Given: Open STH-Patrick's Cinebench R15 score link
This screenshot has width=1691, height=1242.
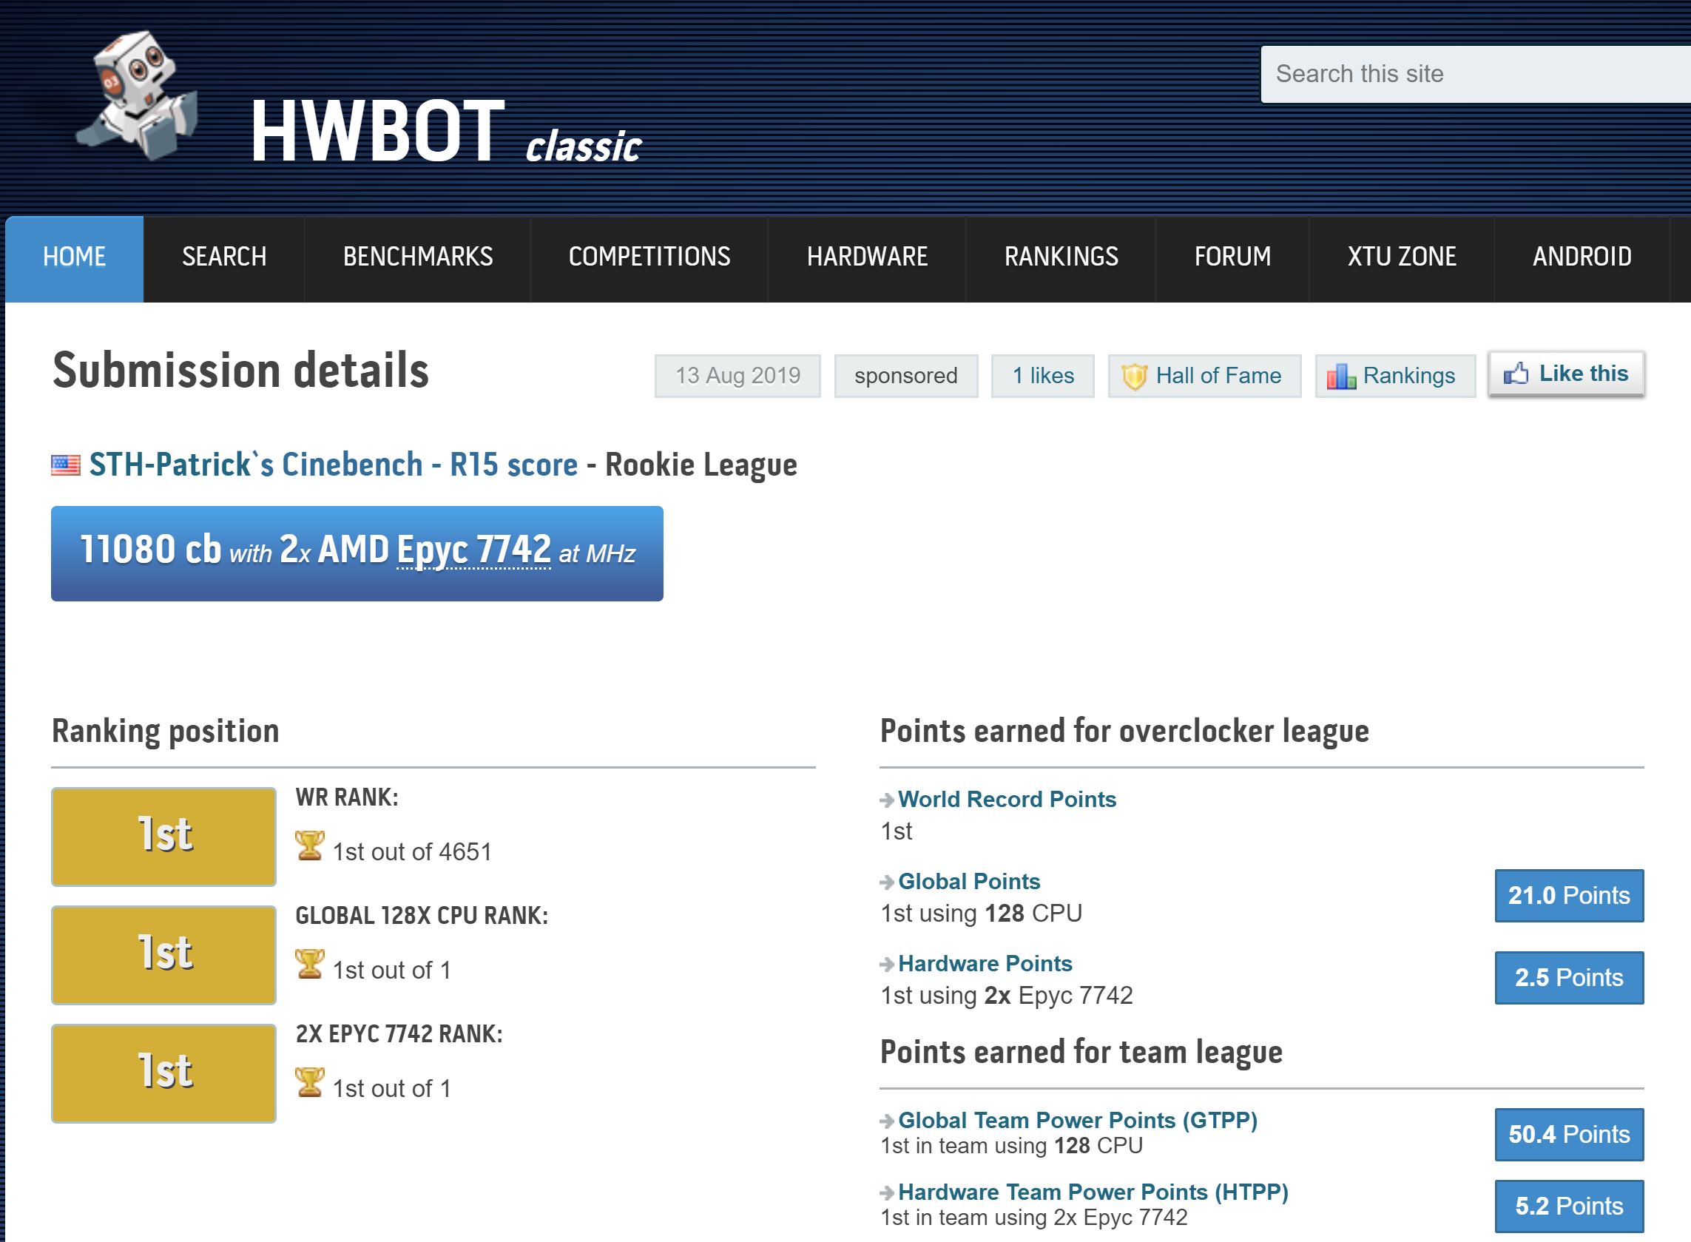Looking at the screenshot, I should pos(333,465).
